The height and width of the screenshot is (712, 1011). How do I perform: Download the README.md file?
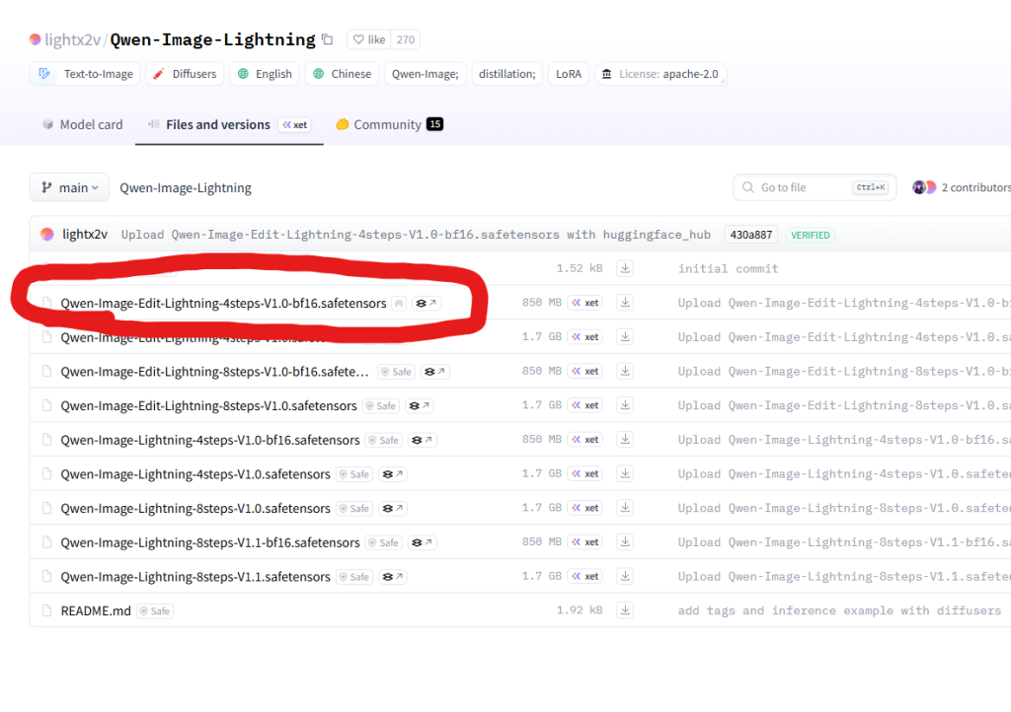tap(625, 610)
